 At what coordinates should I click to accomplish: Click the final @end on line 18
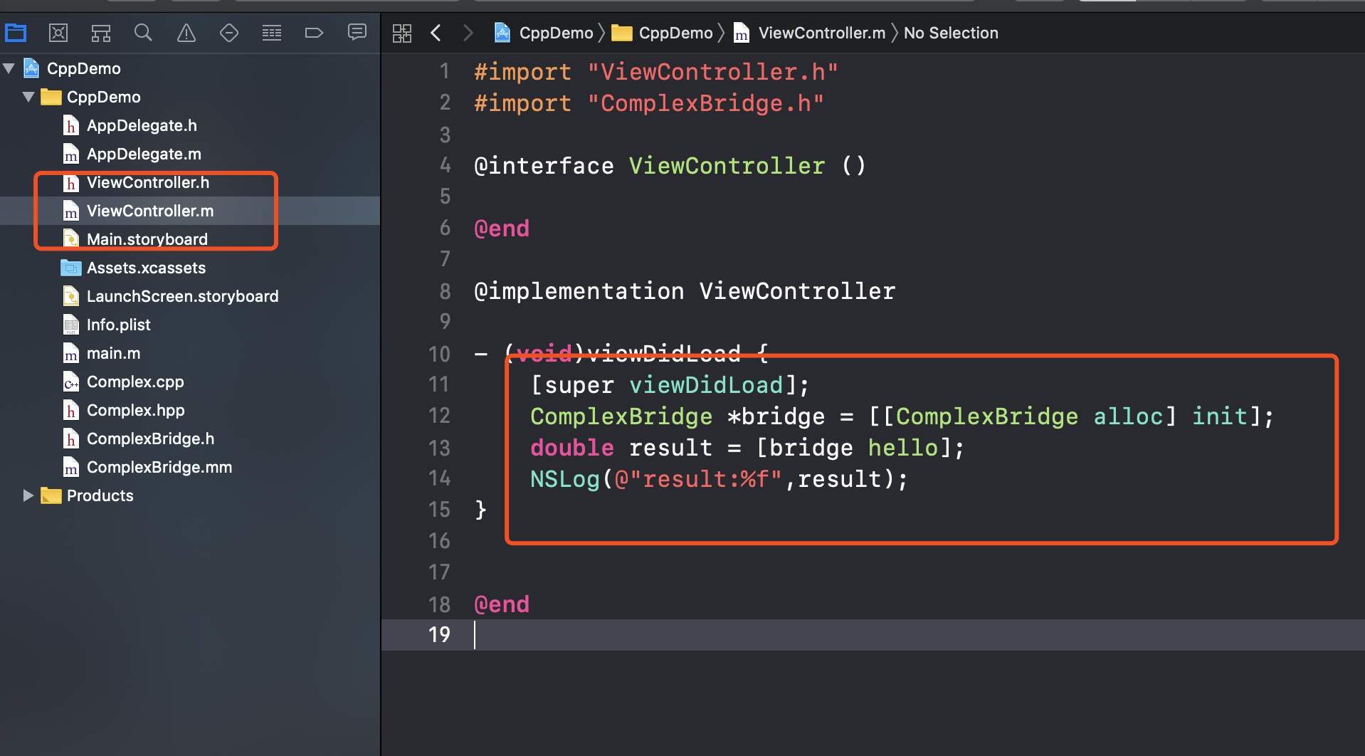(x=502, y=604)
